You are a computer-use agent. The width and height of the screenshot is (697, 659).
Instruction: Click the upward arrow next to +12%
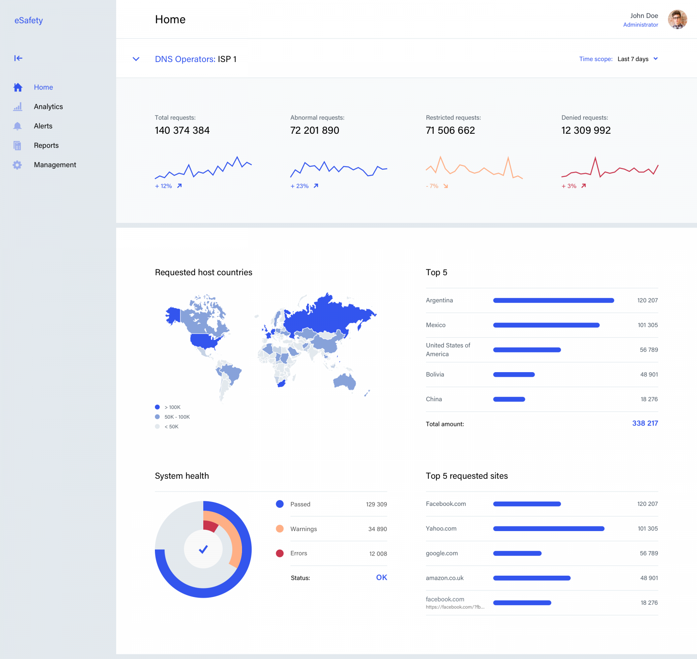(x=179, y=186)
